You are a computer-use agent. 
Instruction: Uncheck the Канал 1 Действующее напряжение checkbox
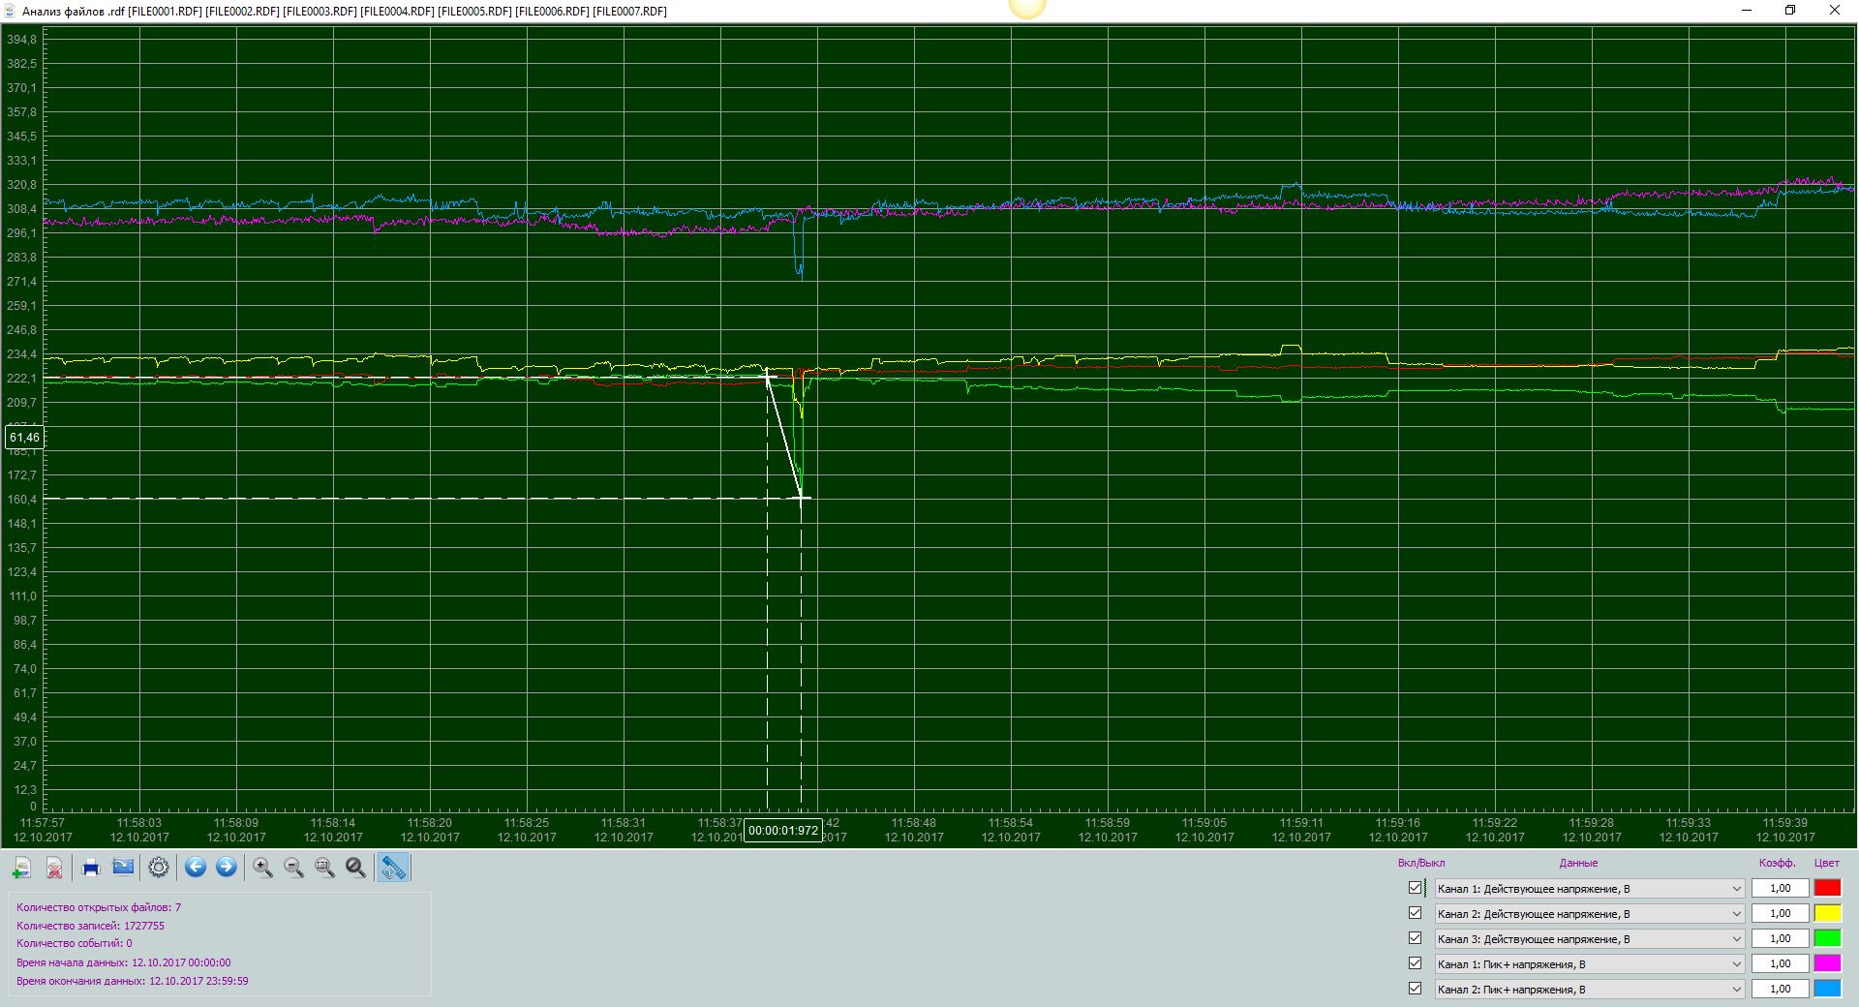[1416, 888]
